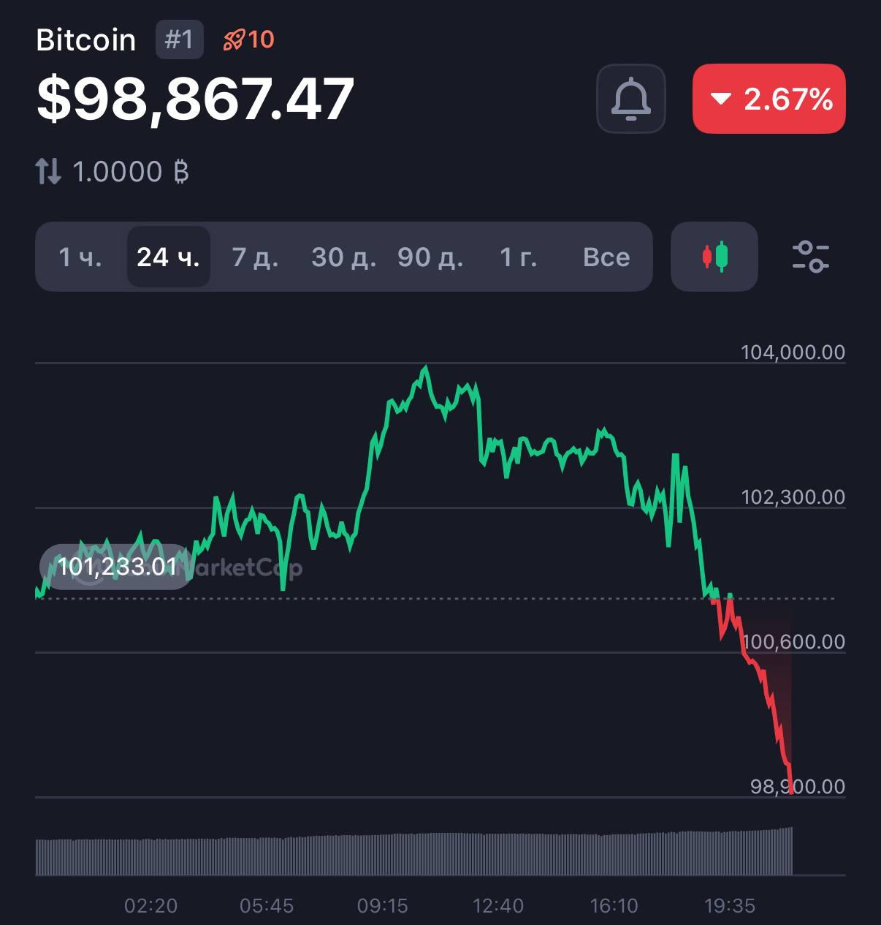Tap the 1.0000 ₿ conversion amount
The height and width of the screenshot is (925, 881).
coord(131,172)
